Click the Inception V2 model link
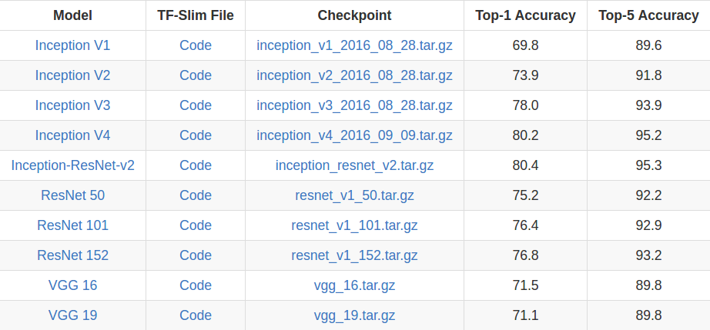Screen dimensions: 710x330 [x=72, y=75]
